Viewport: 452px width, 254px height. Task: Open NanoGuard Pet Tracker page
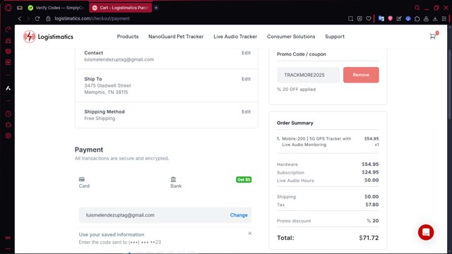point(176,37)
